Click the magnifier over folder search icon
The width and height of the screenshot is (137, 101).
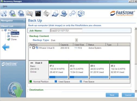pos(29,14)
